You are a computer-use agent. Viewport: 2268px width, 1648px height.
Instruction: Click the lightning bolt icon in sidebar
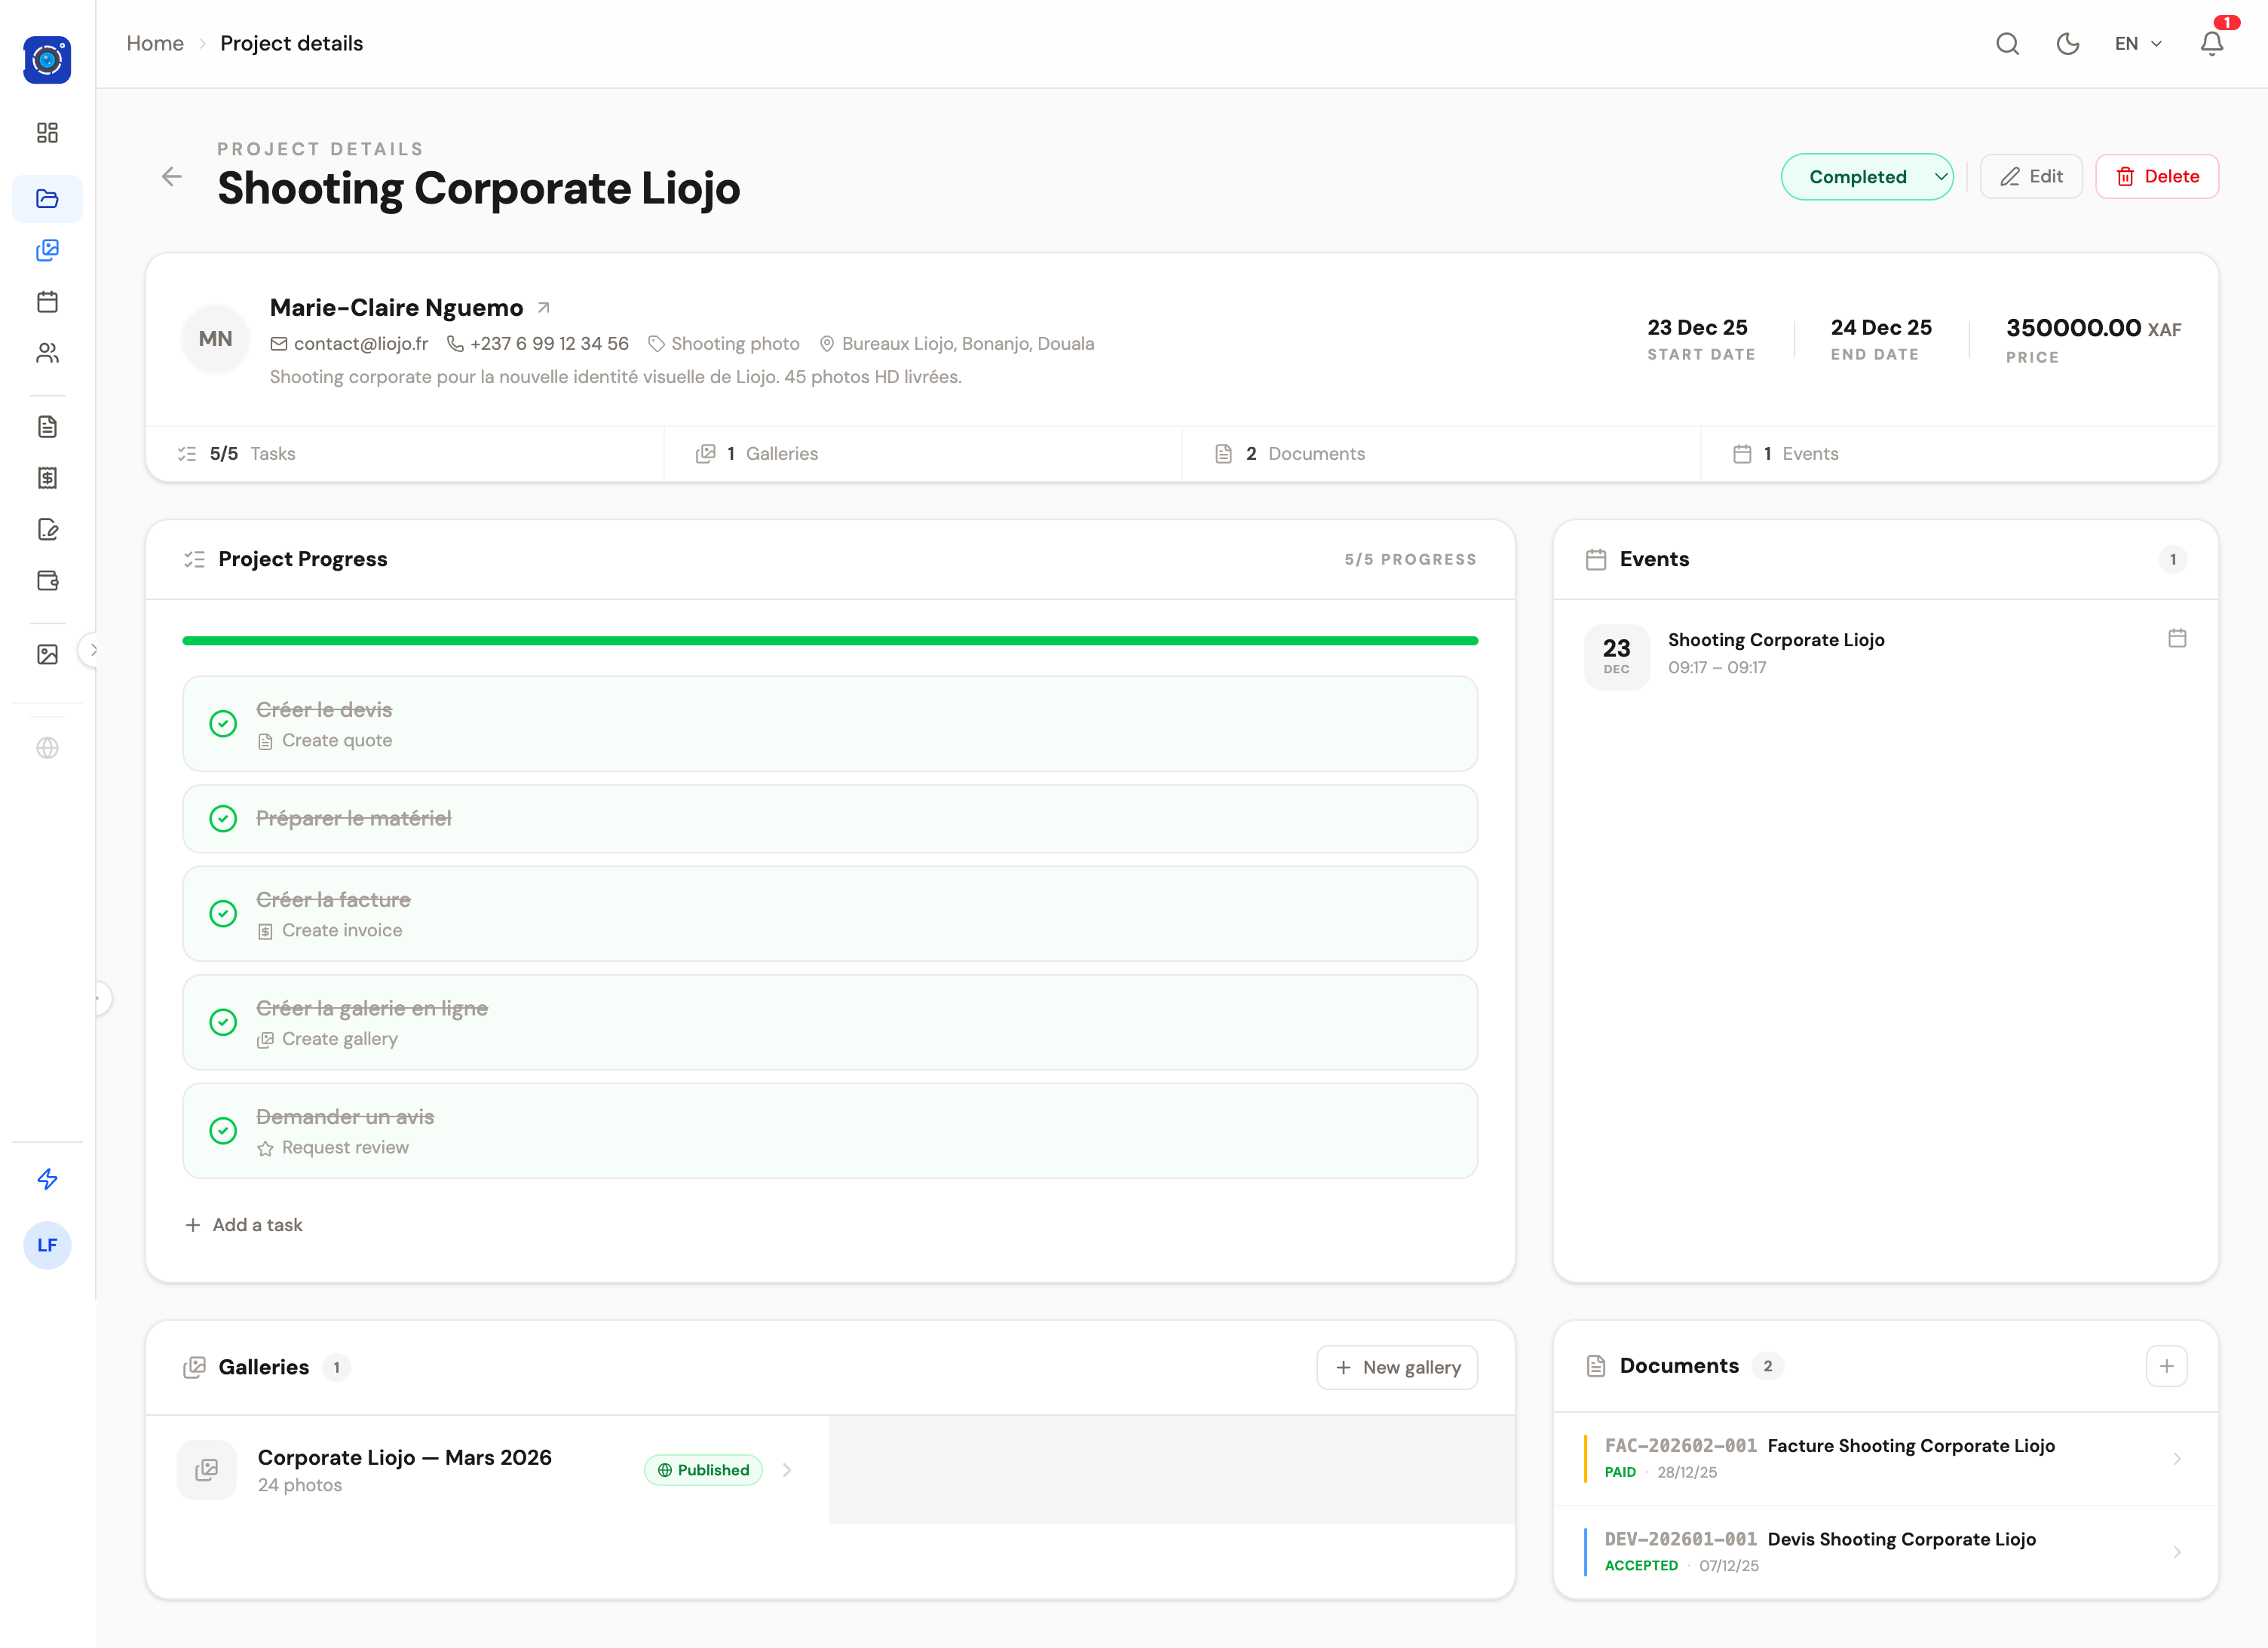47,1179
